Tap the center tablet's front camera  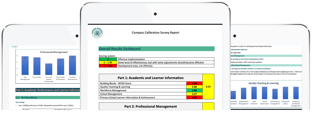coord(155,14)
